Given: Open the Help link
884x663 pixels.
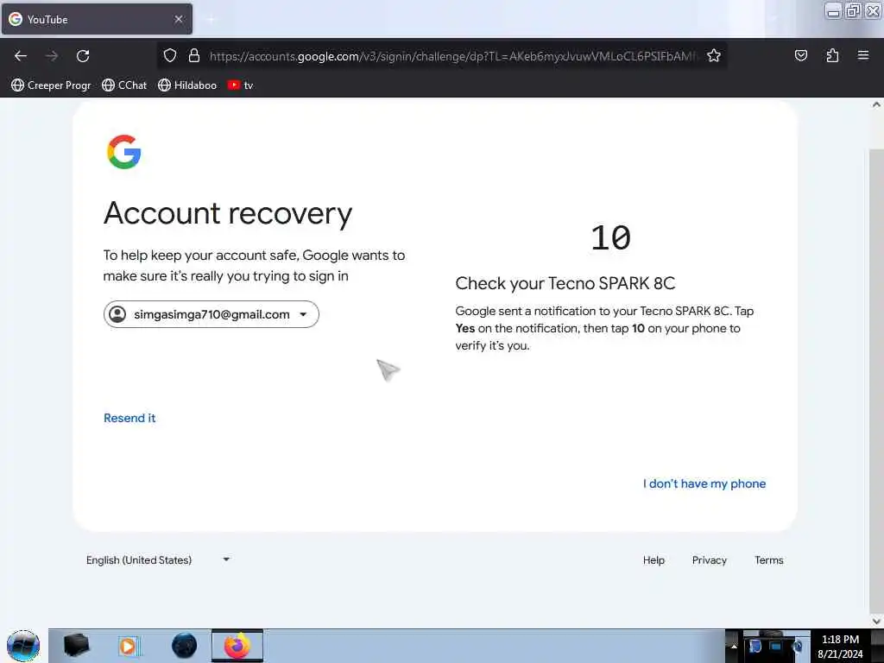Looking at the screenshot, I should point(654,559).
